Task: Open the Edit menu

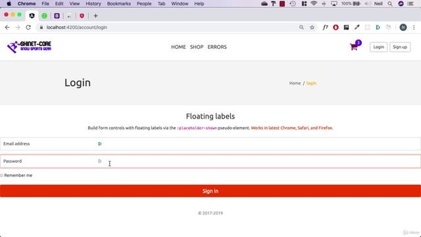Action: click(x=59, y=4)
